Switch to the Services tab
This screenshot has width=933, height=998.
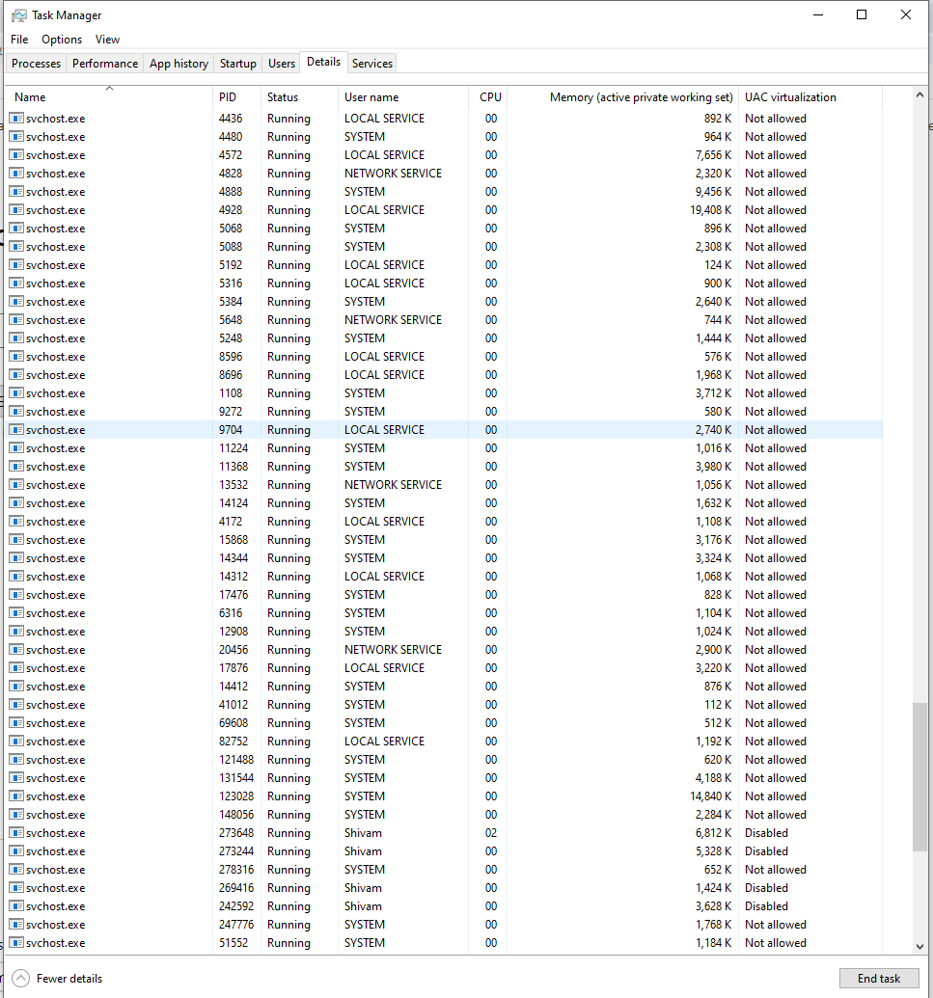[372, 64]
